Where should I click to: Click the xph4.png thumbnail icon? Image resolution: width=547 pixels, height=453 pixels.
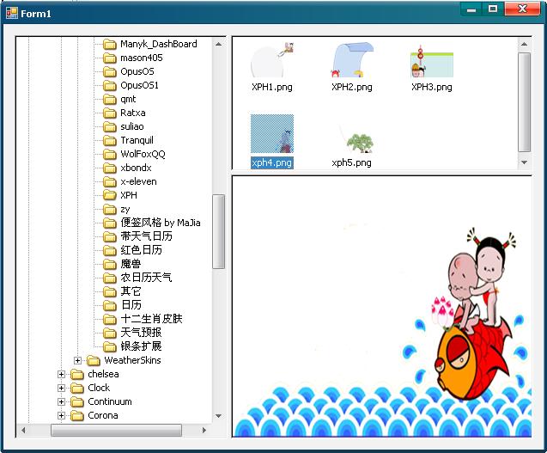[271, 134]
